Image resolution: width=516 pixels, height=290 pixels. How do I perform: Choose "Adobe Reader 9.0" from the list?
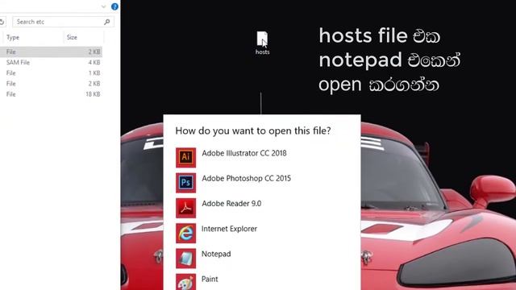[231, 204]
